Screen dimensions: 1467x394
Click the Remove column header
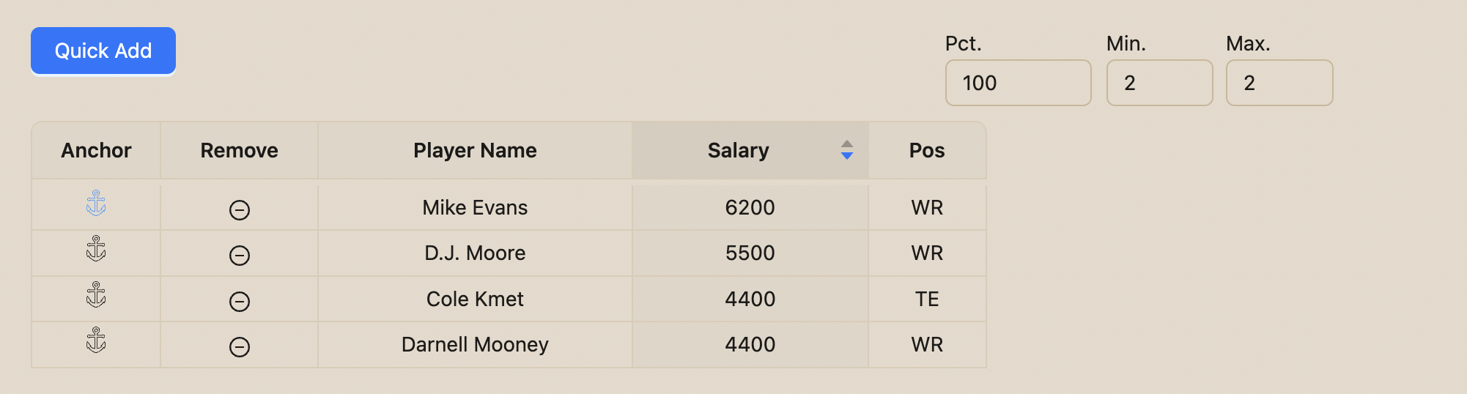click(x=239, y=150)
